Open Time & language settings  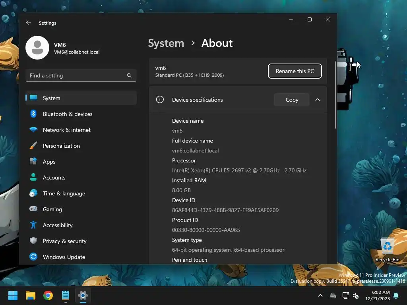tap(81, 193)
